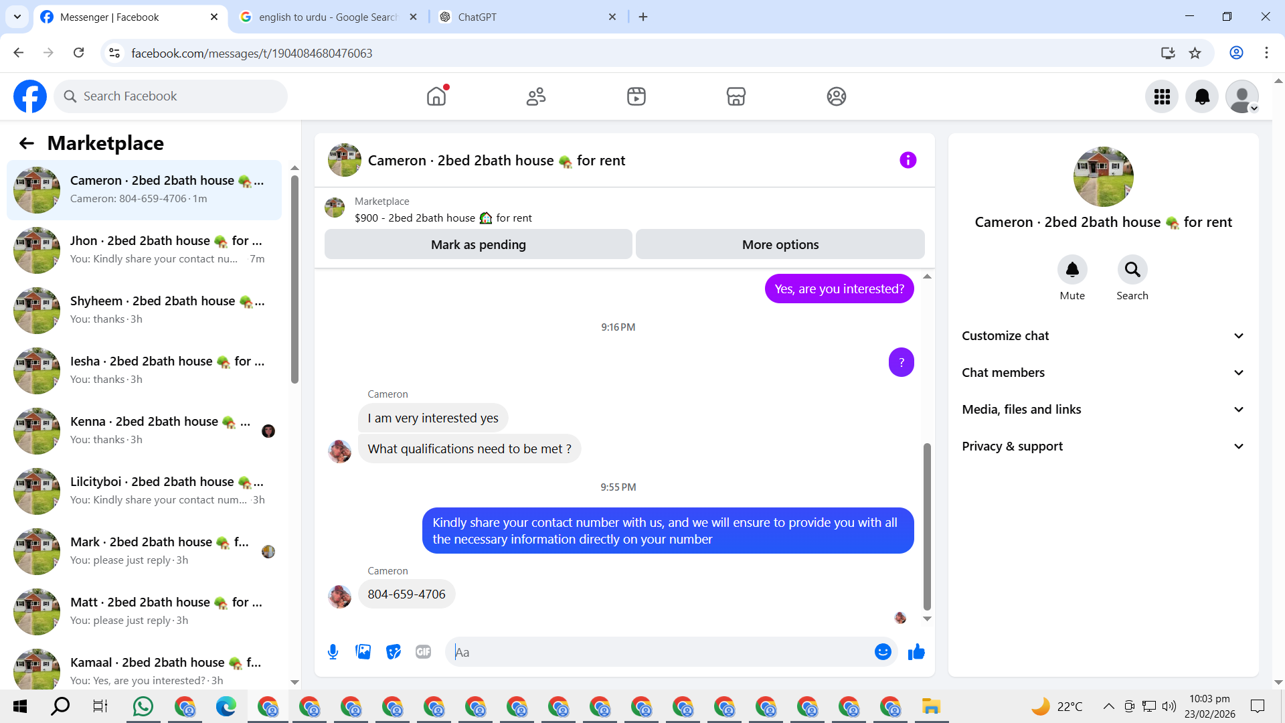Open the Facebook notifications bell
This screenshot has width=1285, height=723.
[x=1202, y=96]
